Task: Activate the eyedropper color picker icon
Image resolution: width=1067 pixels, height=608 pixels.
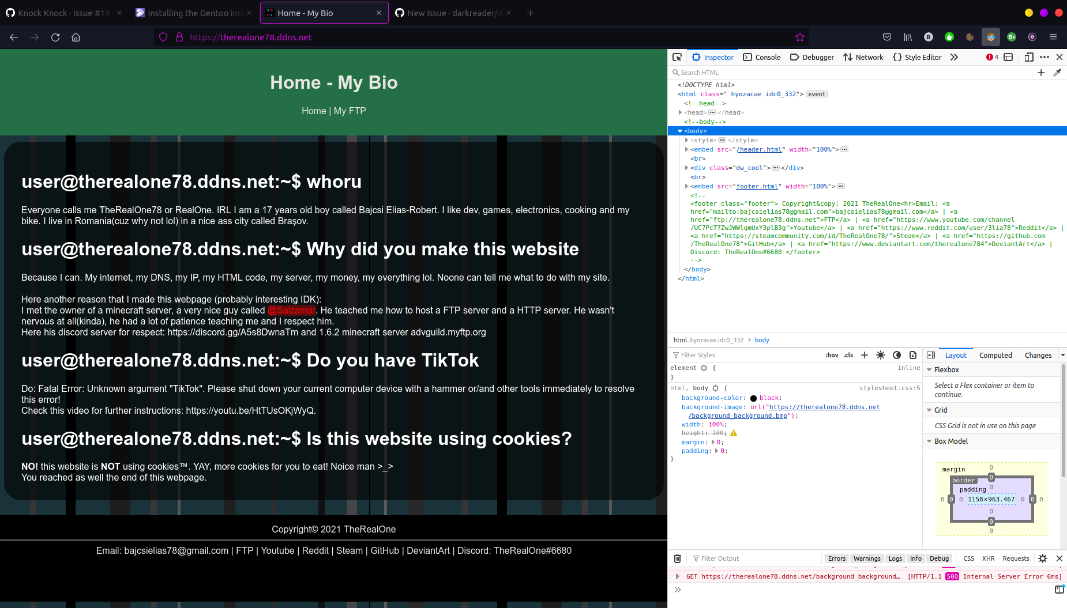Action: point(1057,73)
